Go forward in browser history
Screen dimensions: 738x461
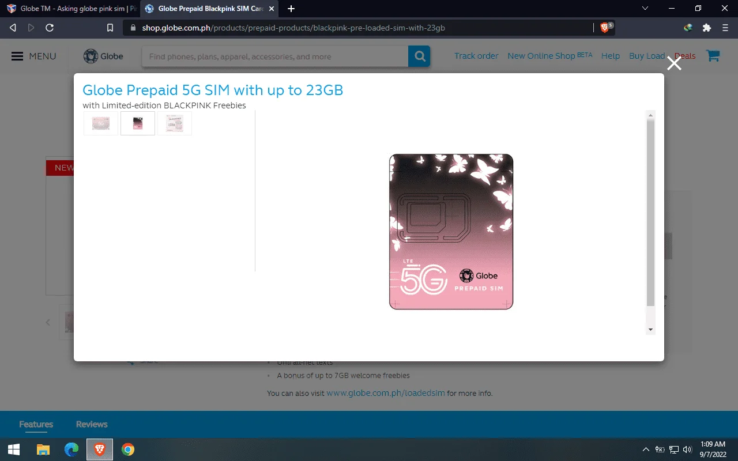[x=31, y=28]
